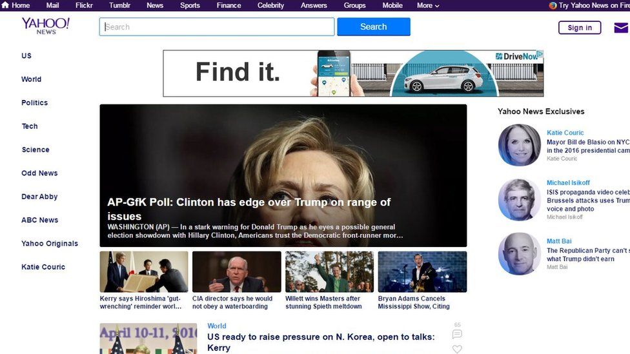Image resolution: width=630 pixels, height=354 pixels.
Task: Open the DriveNow 'Find it.' banner ad
Action: pos(353,74)
